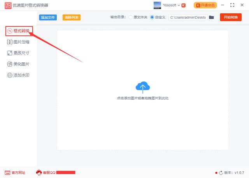Select 添加水印 from the sidebar
Image resolution: width=249 pixels, height=178 pixels.
[x=18, y=75]
